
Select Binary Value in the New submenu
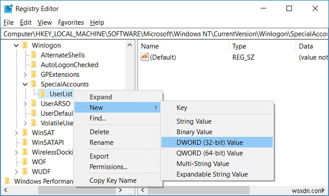coord(217,132)
